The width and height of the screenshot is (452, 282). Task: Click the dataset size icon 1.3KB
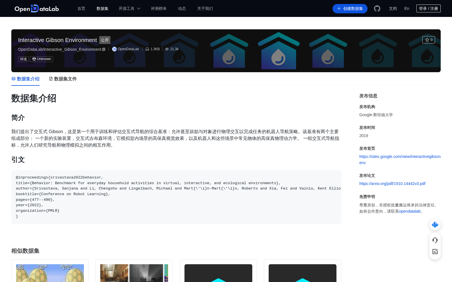147,49
